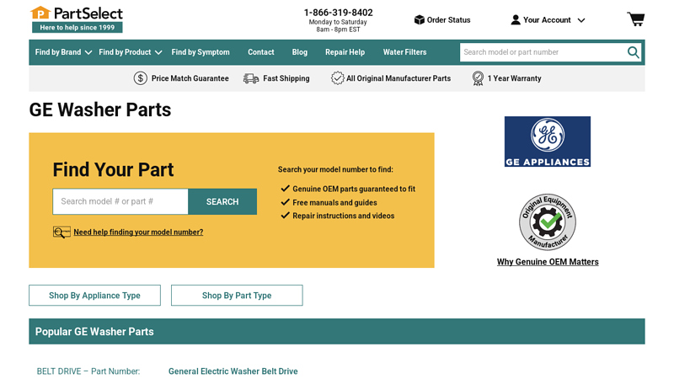Expand the Find by Product dropdown
The width and height of the screenshot is (674, 379).
[130, 52]
